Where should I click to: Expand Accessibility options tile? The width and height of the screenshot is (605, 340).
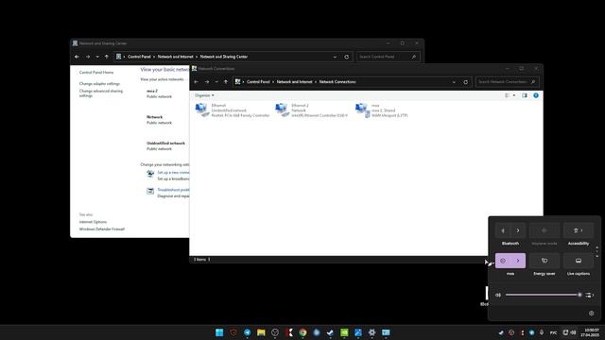(x=578, y=230)
